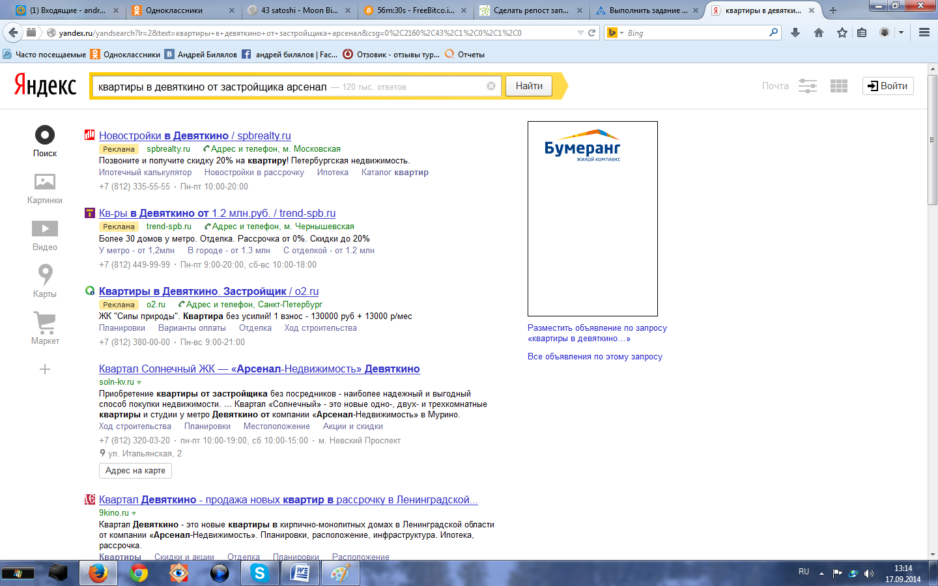Switch to the Входящие mail tab

click(x=68, y=10)
